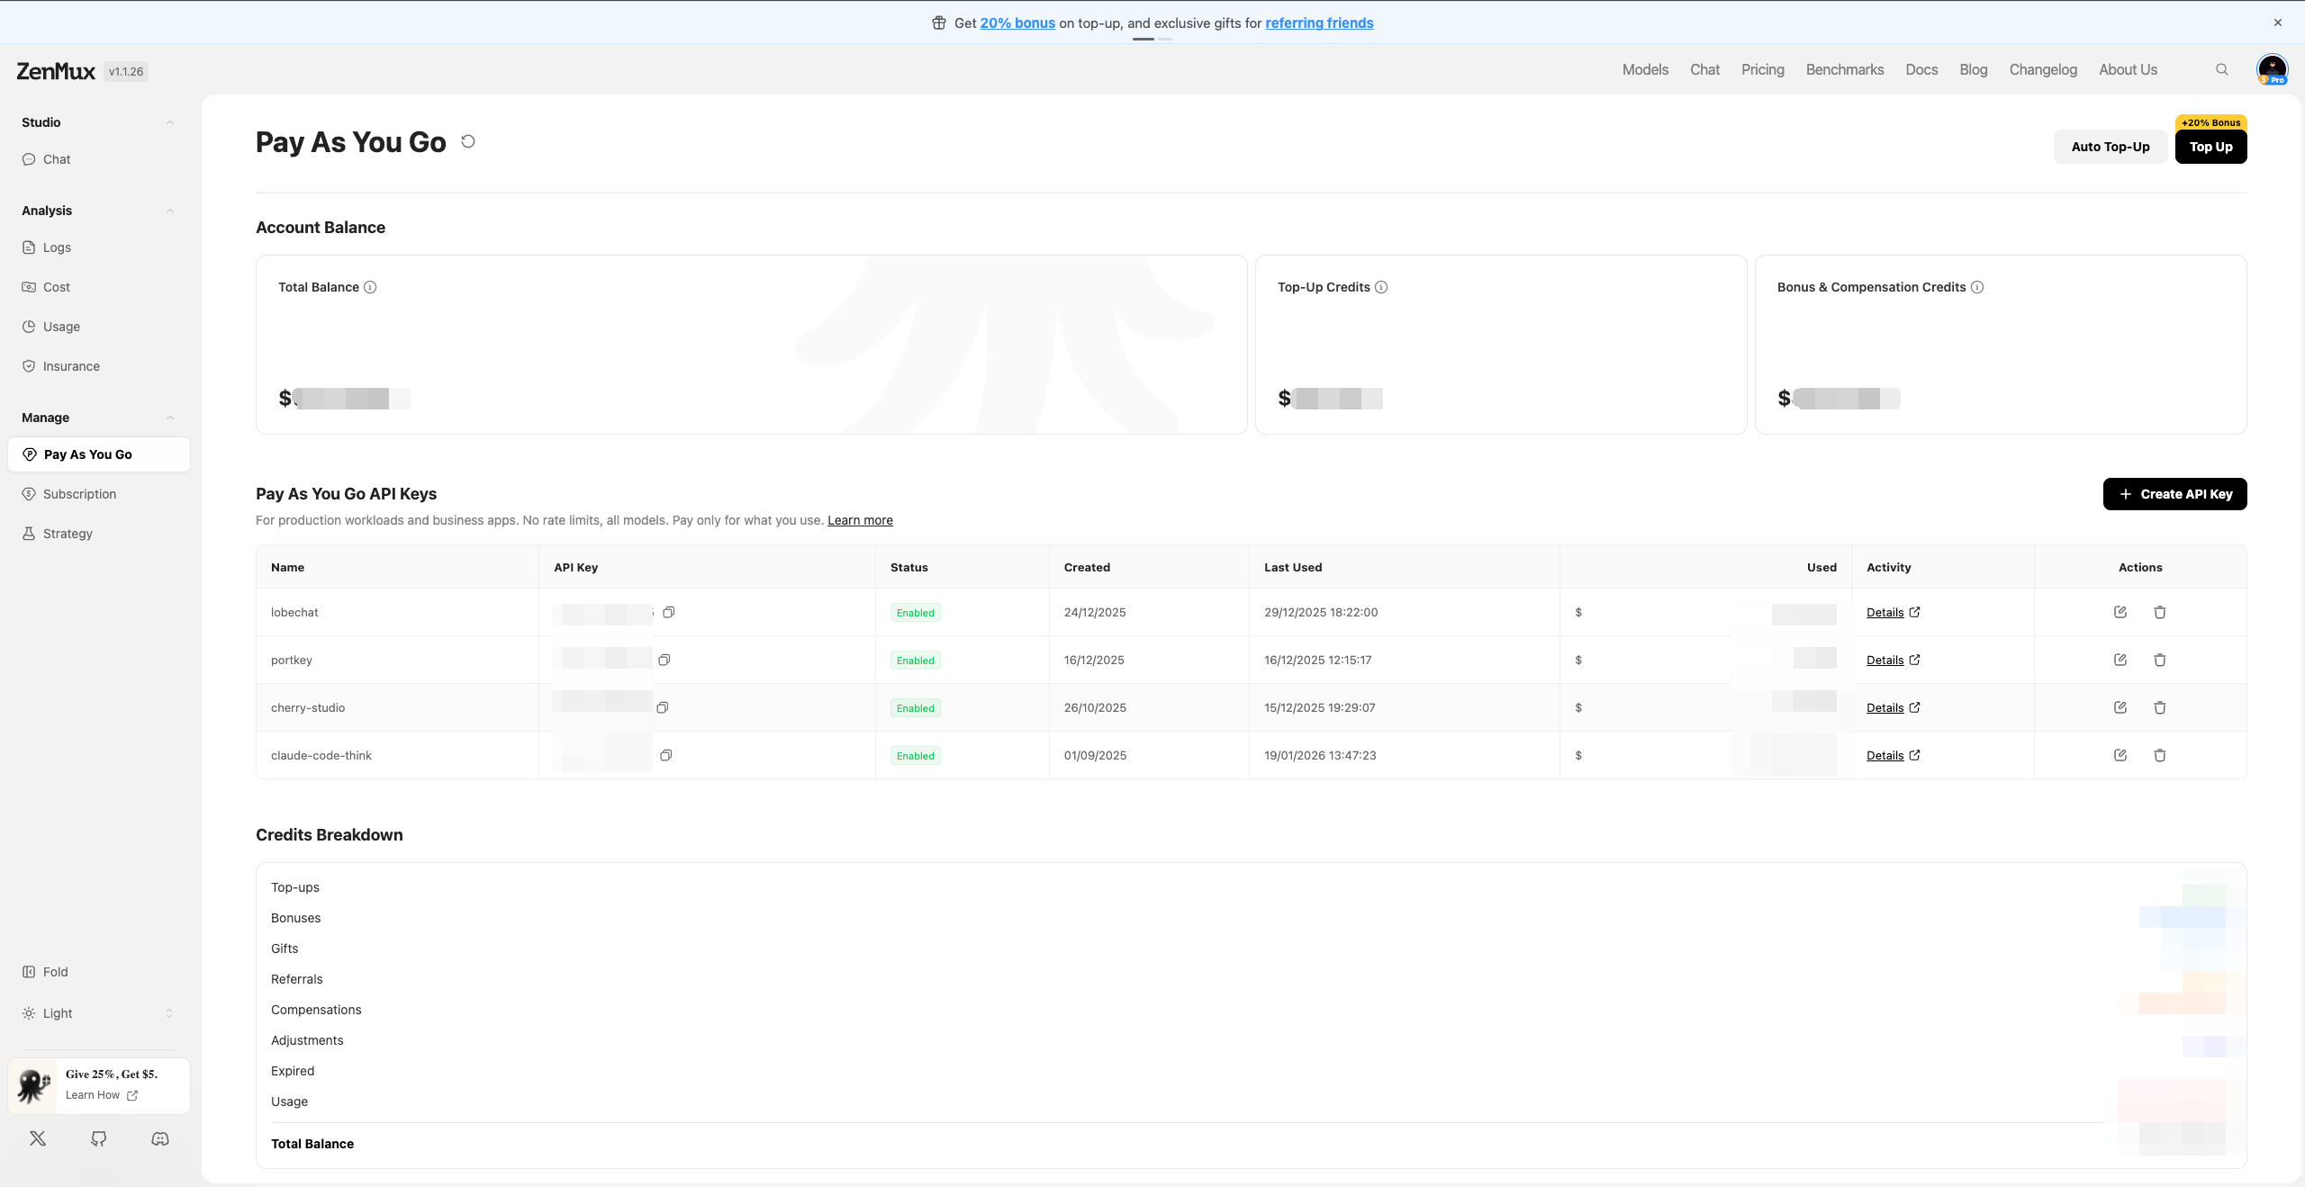Click the refresh icon beside Pay As You Go
Image resolution: width=2305 pixels, height=1187 pixels.
pos(468,141)
